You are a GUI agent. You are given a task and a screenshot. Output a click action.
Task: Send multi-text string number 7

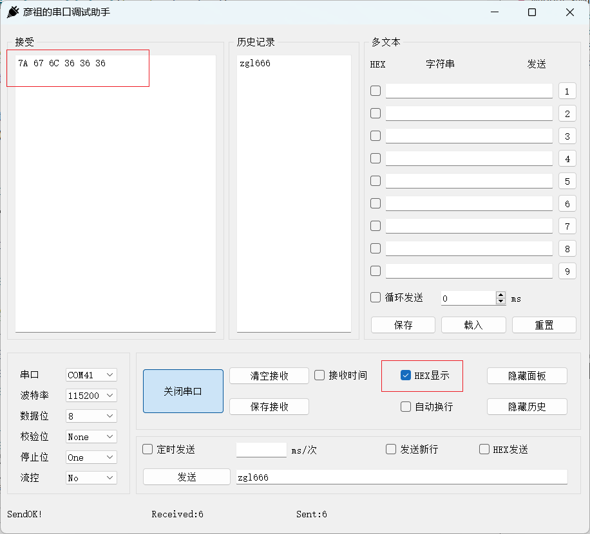567,226
